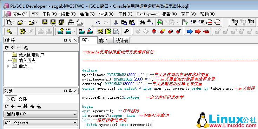This screenshot has height=129, width=258.
Task: Undo the last edit with the blue arrow
Action: pyautogui.click(x=98, y=22)
